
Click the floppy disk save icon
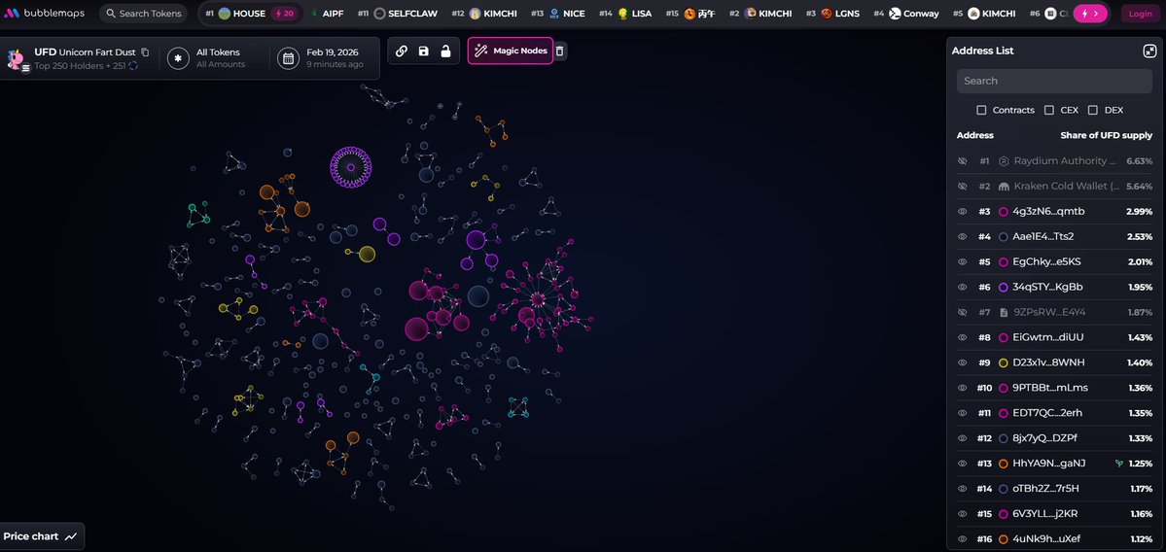pyautogui.click(x=423, y=52)
